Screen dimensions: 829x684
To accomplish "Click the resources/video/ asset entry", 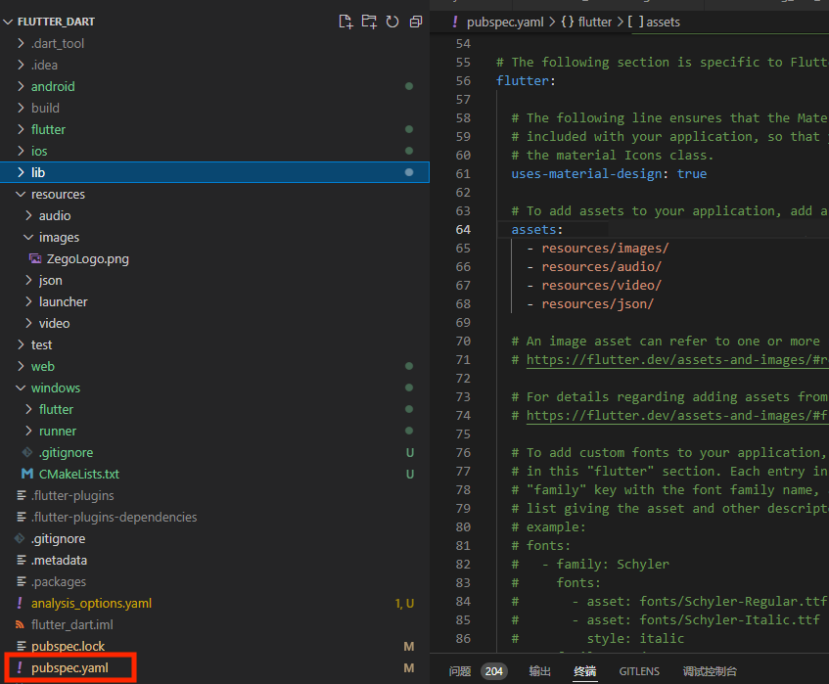I will coord(601,286).
